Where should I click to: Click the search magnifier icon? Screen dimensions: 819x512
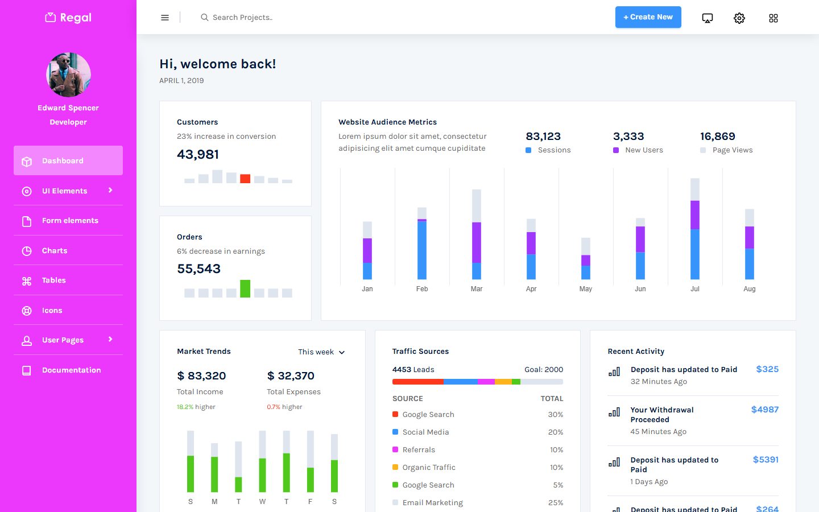204,18
